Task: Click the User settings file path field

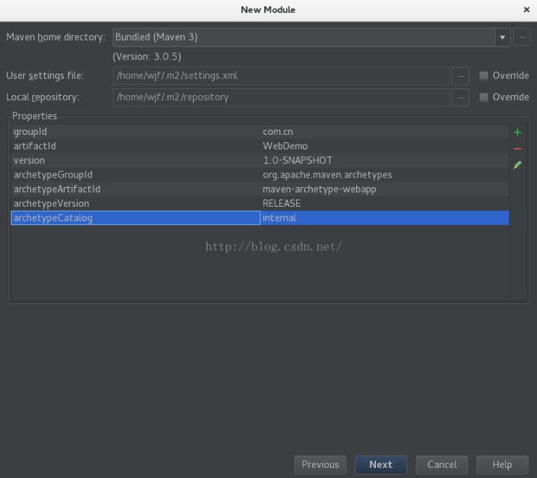Action: pyautogui.click(x=281, y=76)
